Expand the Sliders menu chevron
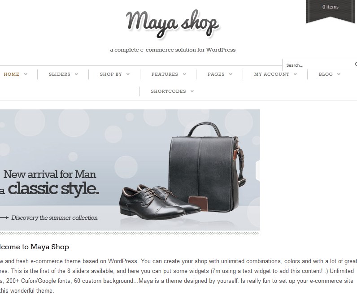The width and height of the screenshot is (357, 299). 76,74
